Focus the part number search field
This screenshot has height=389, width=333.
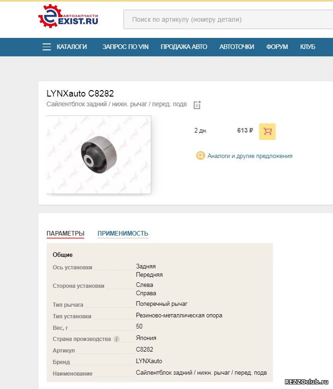pos(228,19)
